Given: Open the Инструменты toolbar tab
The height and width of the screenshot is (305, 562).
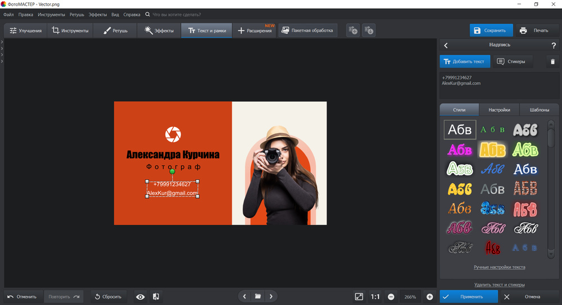Looking at the screenshot, I should (x=70, y=30).
